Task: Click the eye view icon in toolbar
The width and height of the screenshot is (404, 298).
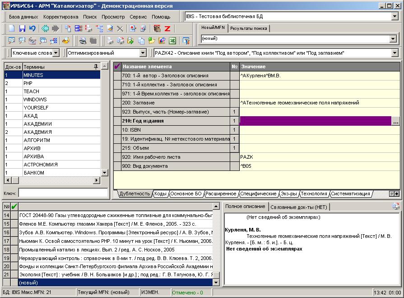Action: coord(83,41)
